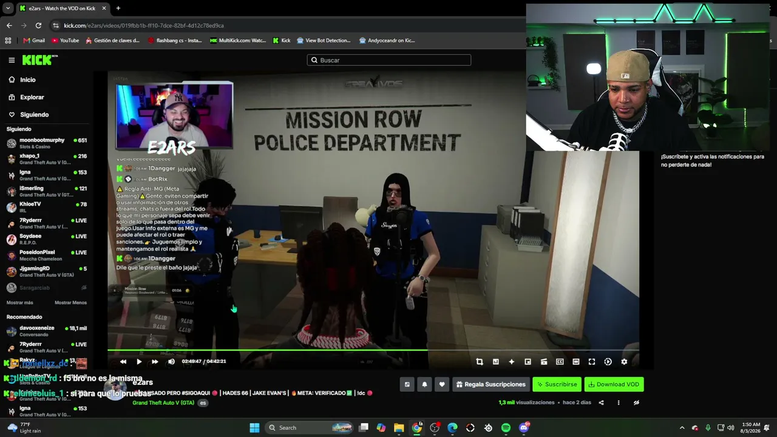
Task: Toggle closed captions on the player
Action: 560,362
